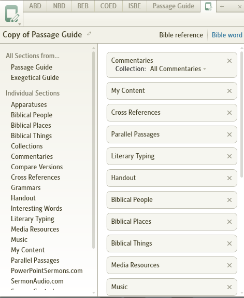Switch to the Passage Guide tab
This screenshot has height=298, width=244.
click(174, 6)
